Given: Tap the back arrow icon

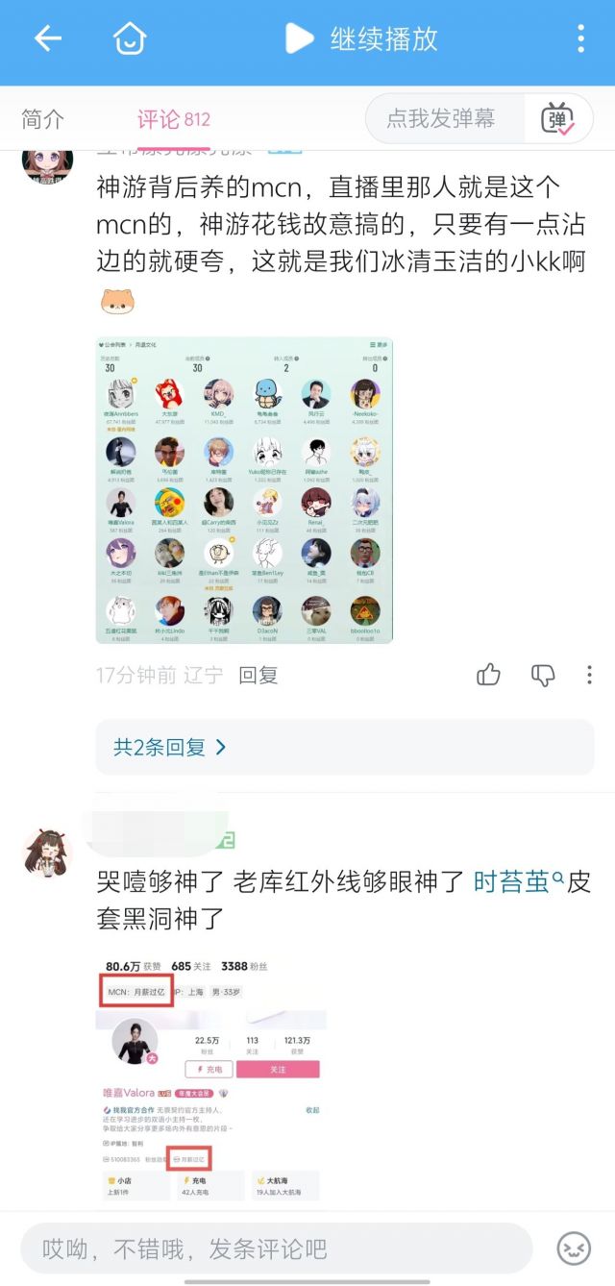Looking at the screenshot, I should pos(47,38).
